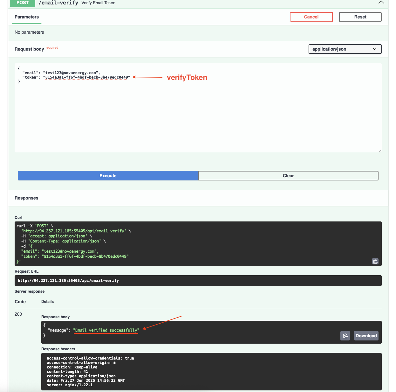This screenshot has height=392, width=396.
Task: Click the "Request body" label
Action: point(29,49)
